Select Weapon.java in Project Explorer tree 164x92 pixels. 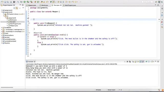pos(14,26)
